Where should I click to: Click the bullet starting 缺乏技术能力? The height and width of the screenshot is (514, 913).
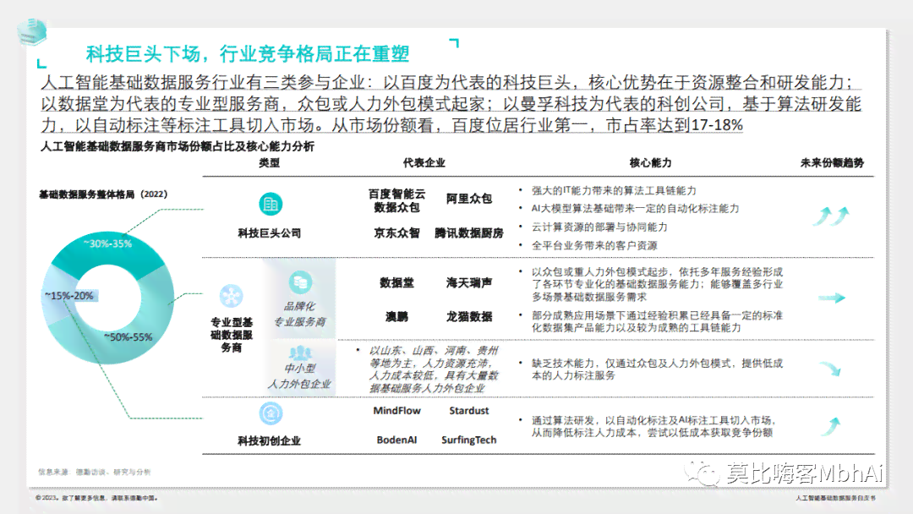[x=657, y=369]
